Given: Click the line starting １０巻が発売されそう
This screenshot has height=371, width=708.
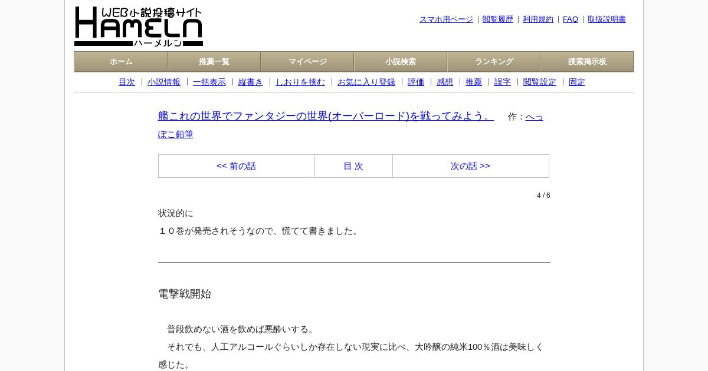Looking at the screenshot, I should coord(260,231).
